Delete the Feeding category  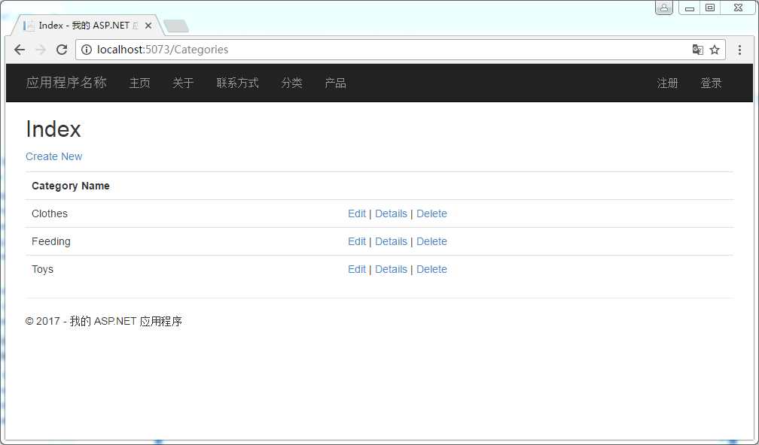(x=431, y=241)
